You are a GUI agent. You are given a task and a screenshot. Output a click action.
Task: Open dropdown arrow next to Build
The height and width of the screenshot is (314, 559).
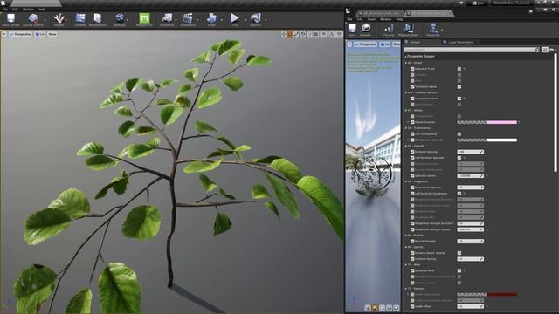pyautogui.click(x=221, y=20)
